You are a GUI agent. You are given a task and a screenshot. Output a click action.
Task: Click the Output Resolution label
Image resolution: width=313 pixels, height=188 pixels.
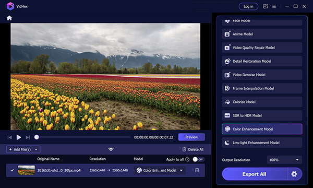tap(236, 160)
